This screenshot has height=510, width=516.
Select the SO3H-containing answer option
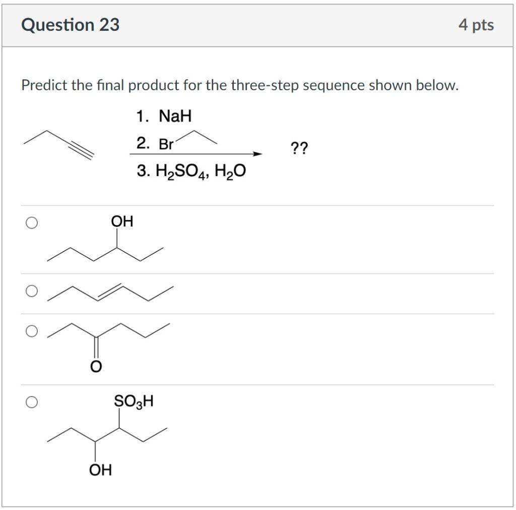click(x=31, y=402)
